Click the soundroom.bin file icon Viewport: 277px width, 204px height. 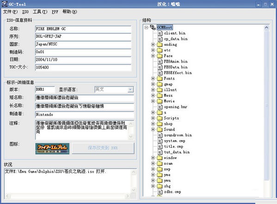coord(160,135)
